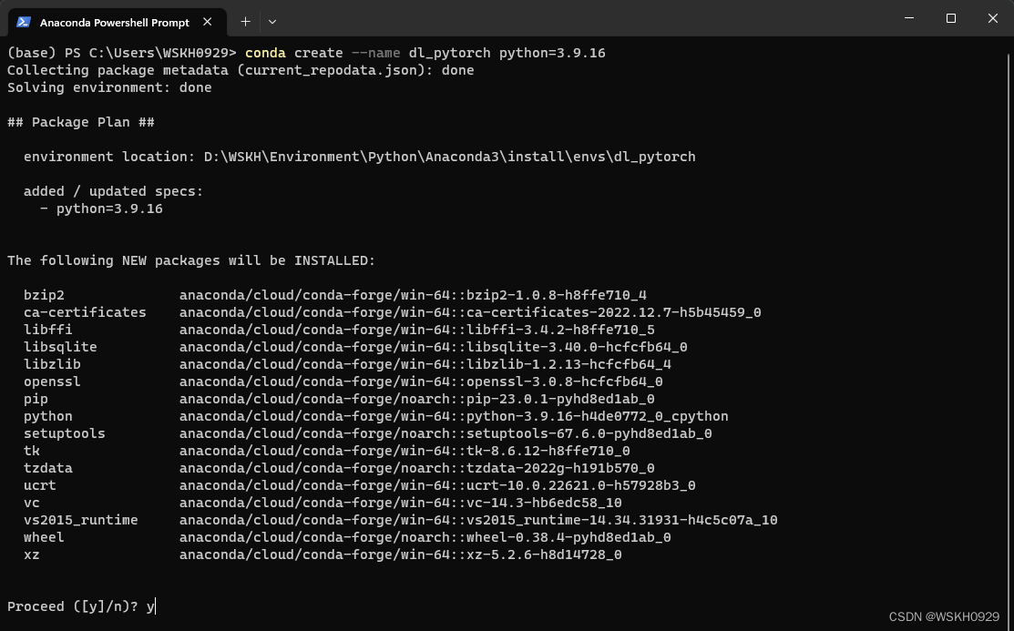Screen dimensions: 1014x631
Task: Click the 'setuptools' package name
Action: point(65,433)
